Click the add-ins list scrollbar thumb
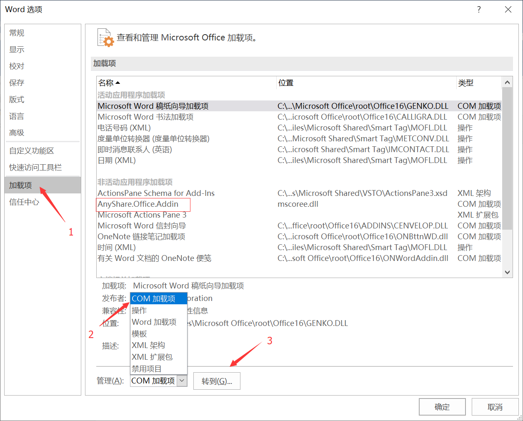The width and height of the screenshot is (523, 421). pos(507,159)
